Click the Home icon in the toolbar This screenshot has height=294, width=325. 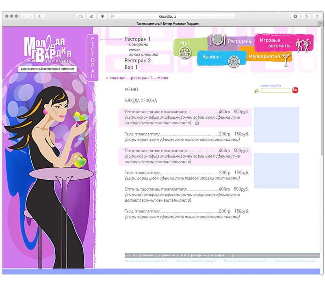pos(91,16)
